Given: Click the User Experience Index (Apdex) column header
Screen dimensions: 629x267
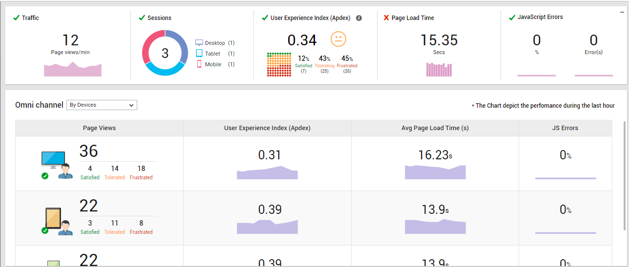Looking at the screenshot, I should point(267,128).
